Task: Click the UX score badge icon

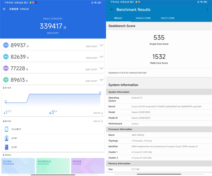Action: tap(6, 80)
